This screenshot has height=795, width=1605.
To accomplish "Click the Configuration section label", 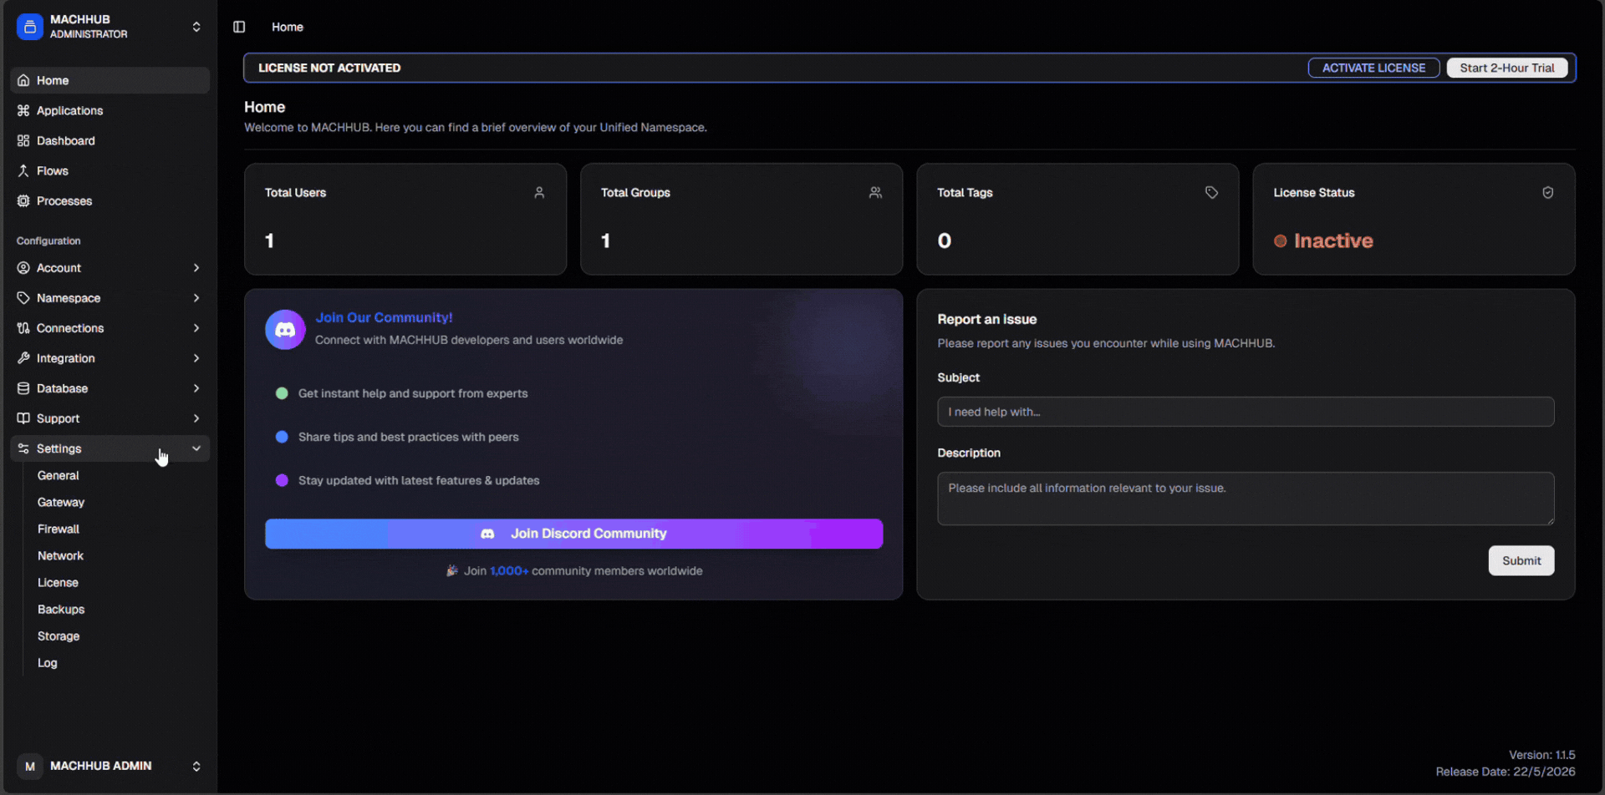I will coord(48,241).
